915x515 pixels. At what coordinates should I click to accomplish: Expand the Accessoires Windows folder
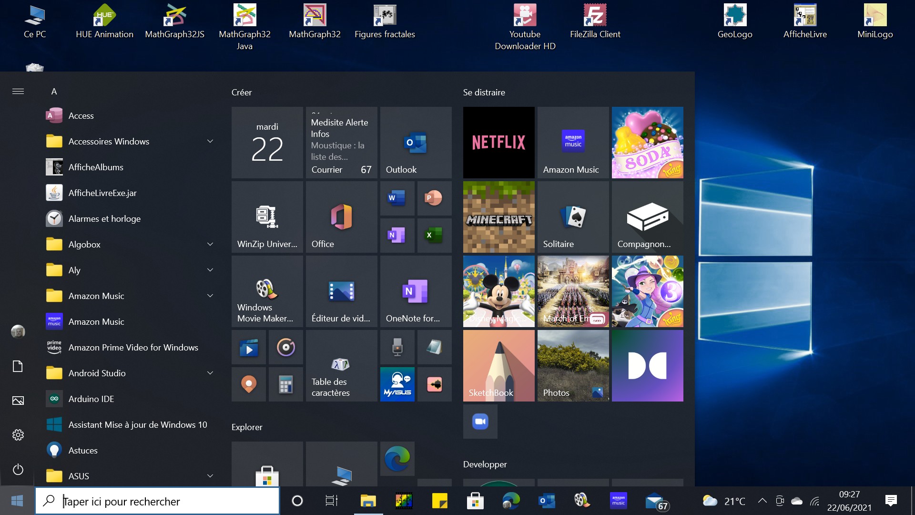210,142
